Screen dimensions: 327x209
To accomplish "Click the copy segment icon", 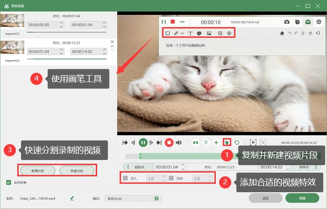I will click(x=227, y=143).
